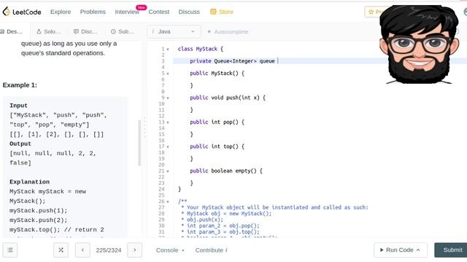Image resolution: width=467 pixels, height=262 pixels.
Task: Open the Problems page
Action: [x=93, y=12]
